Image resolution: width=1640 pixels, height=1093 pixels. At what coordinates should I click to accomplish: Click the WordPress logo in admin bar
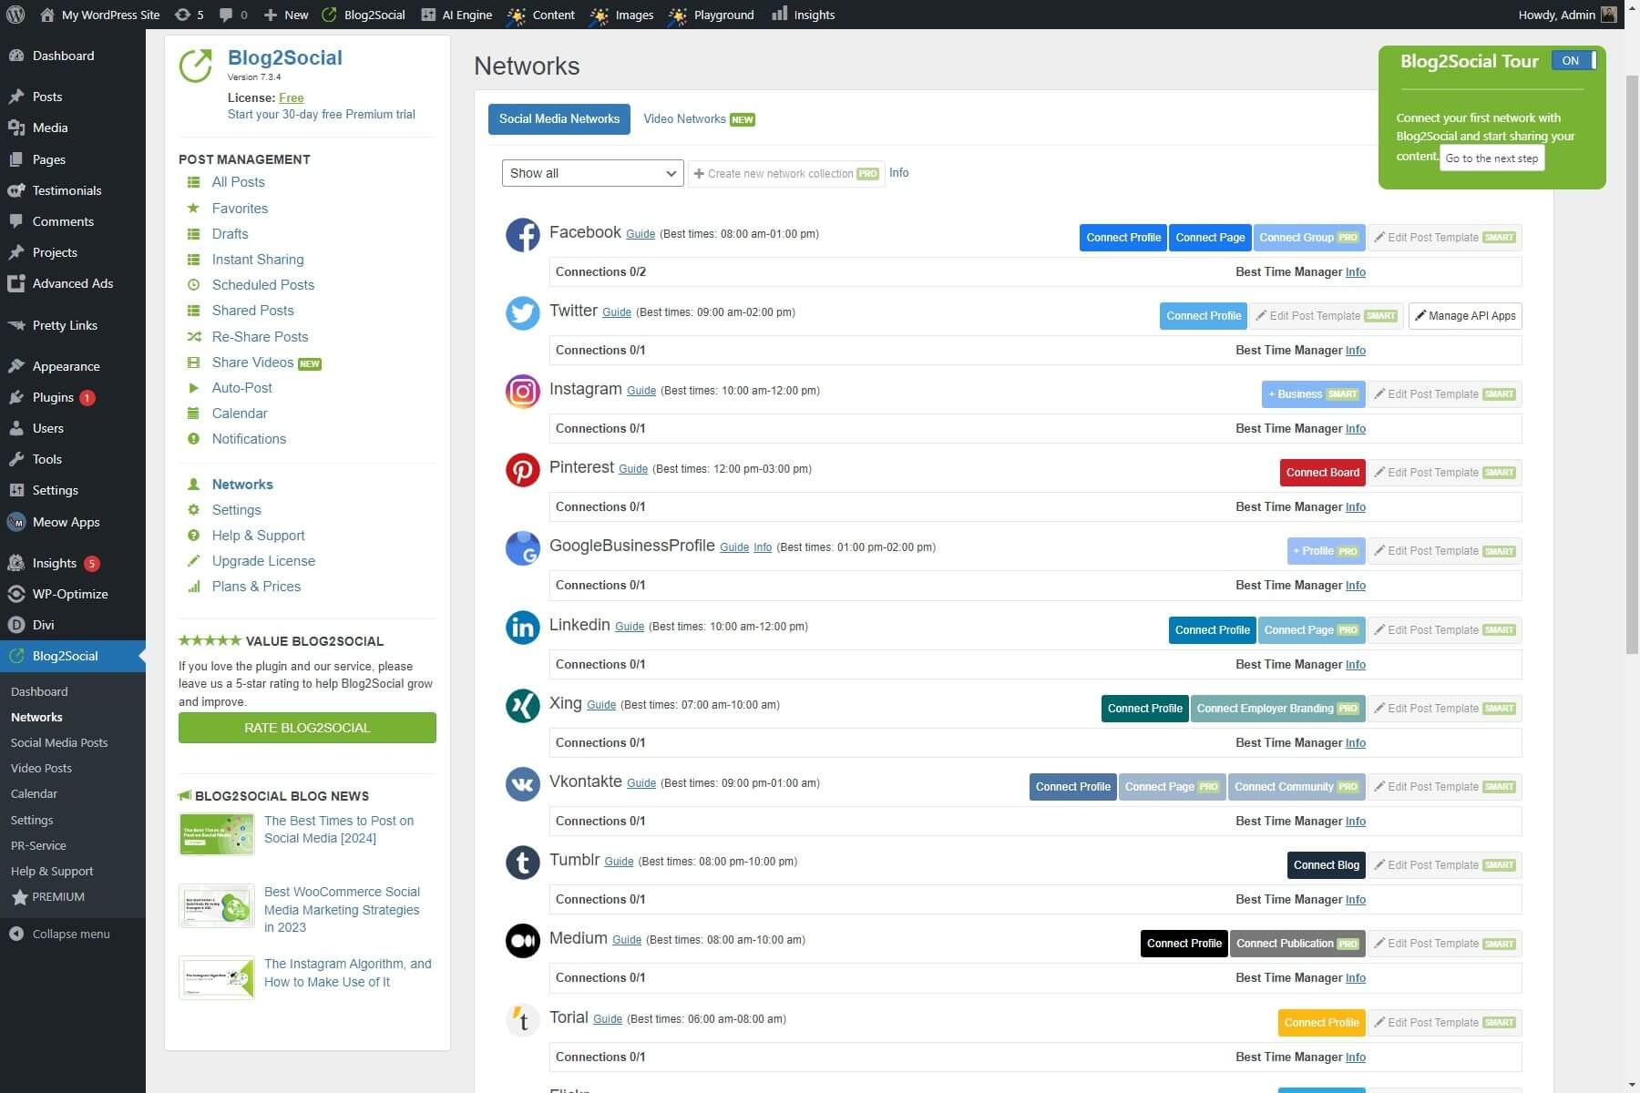(x=15, y=15)
